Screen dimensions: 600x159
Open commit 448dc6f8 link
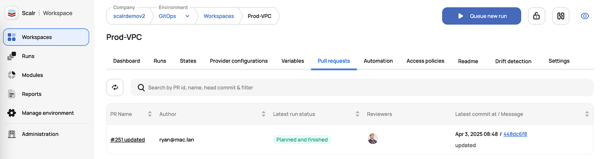pos(515,134)
